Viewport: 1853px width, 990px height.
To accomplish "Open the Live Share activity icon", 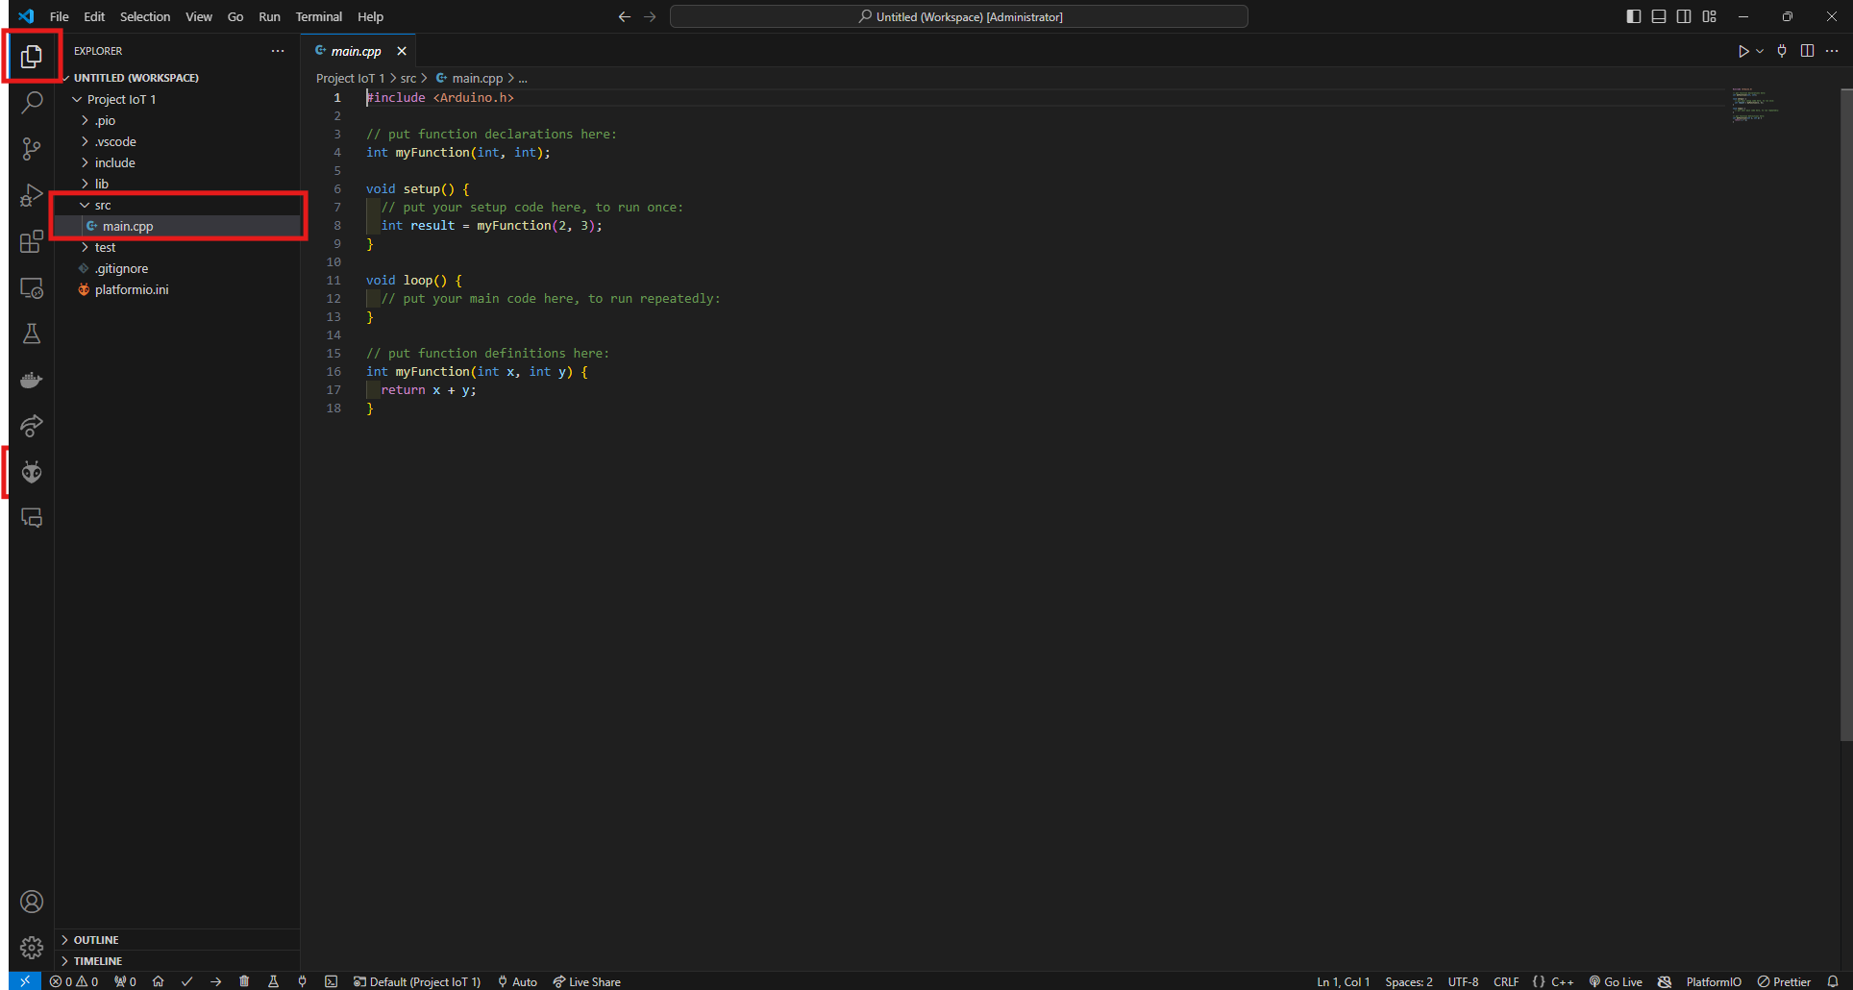I will point(32,426).
